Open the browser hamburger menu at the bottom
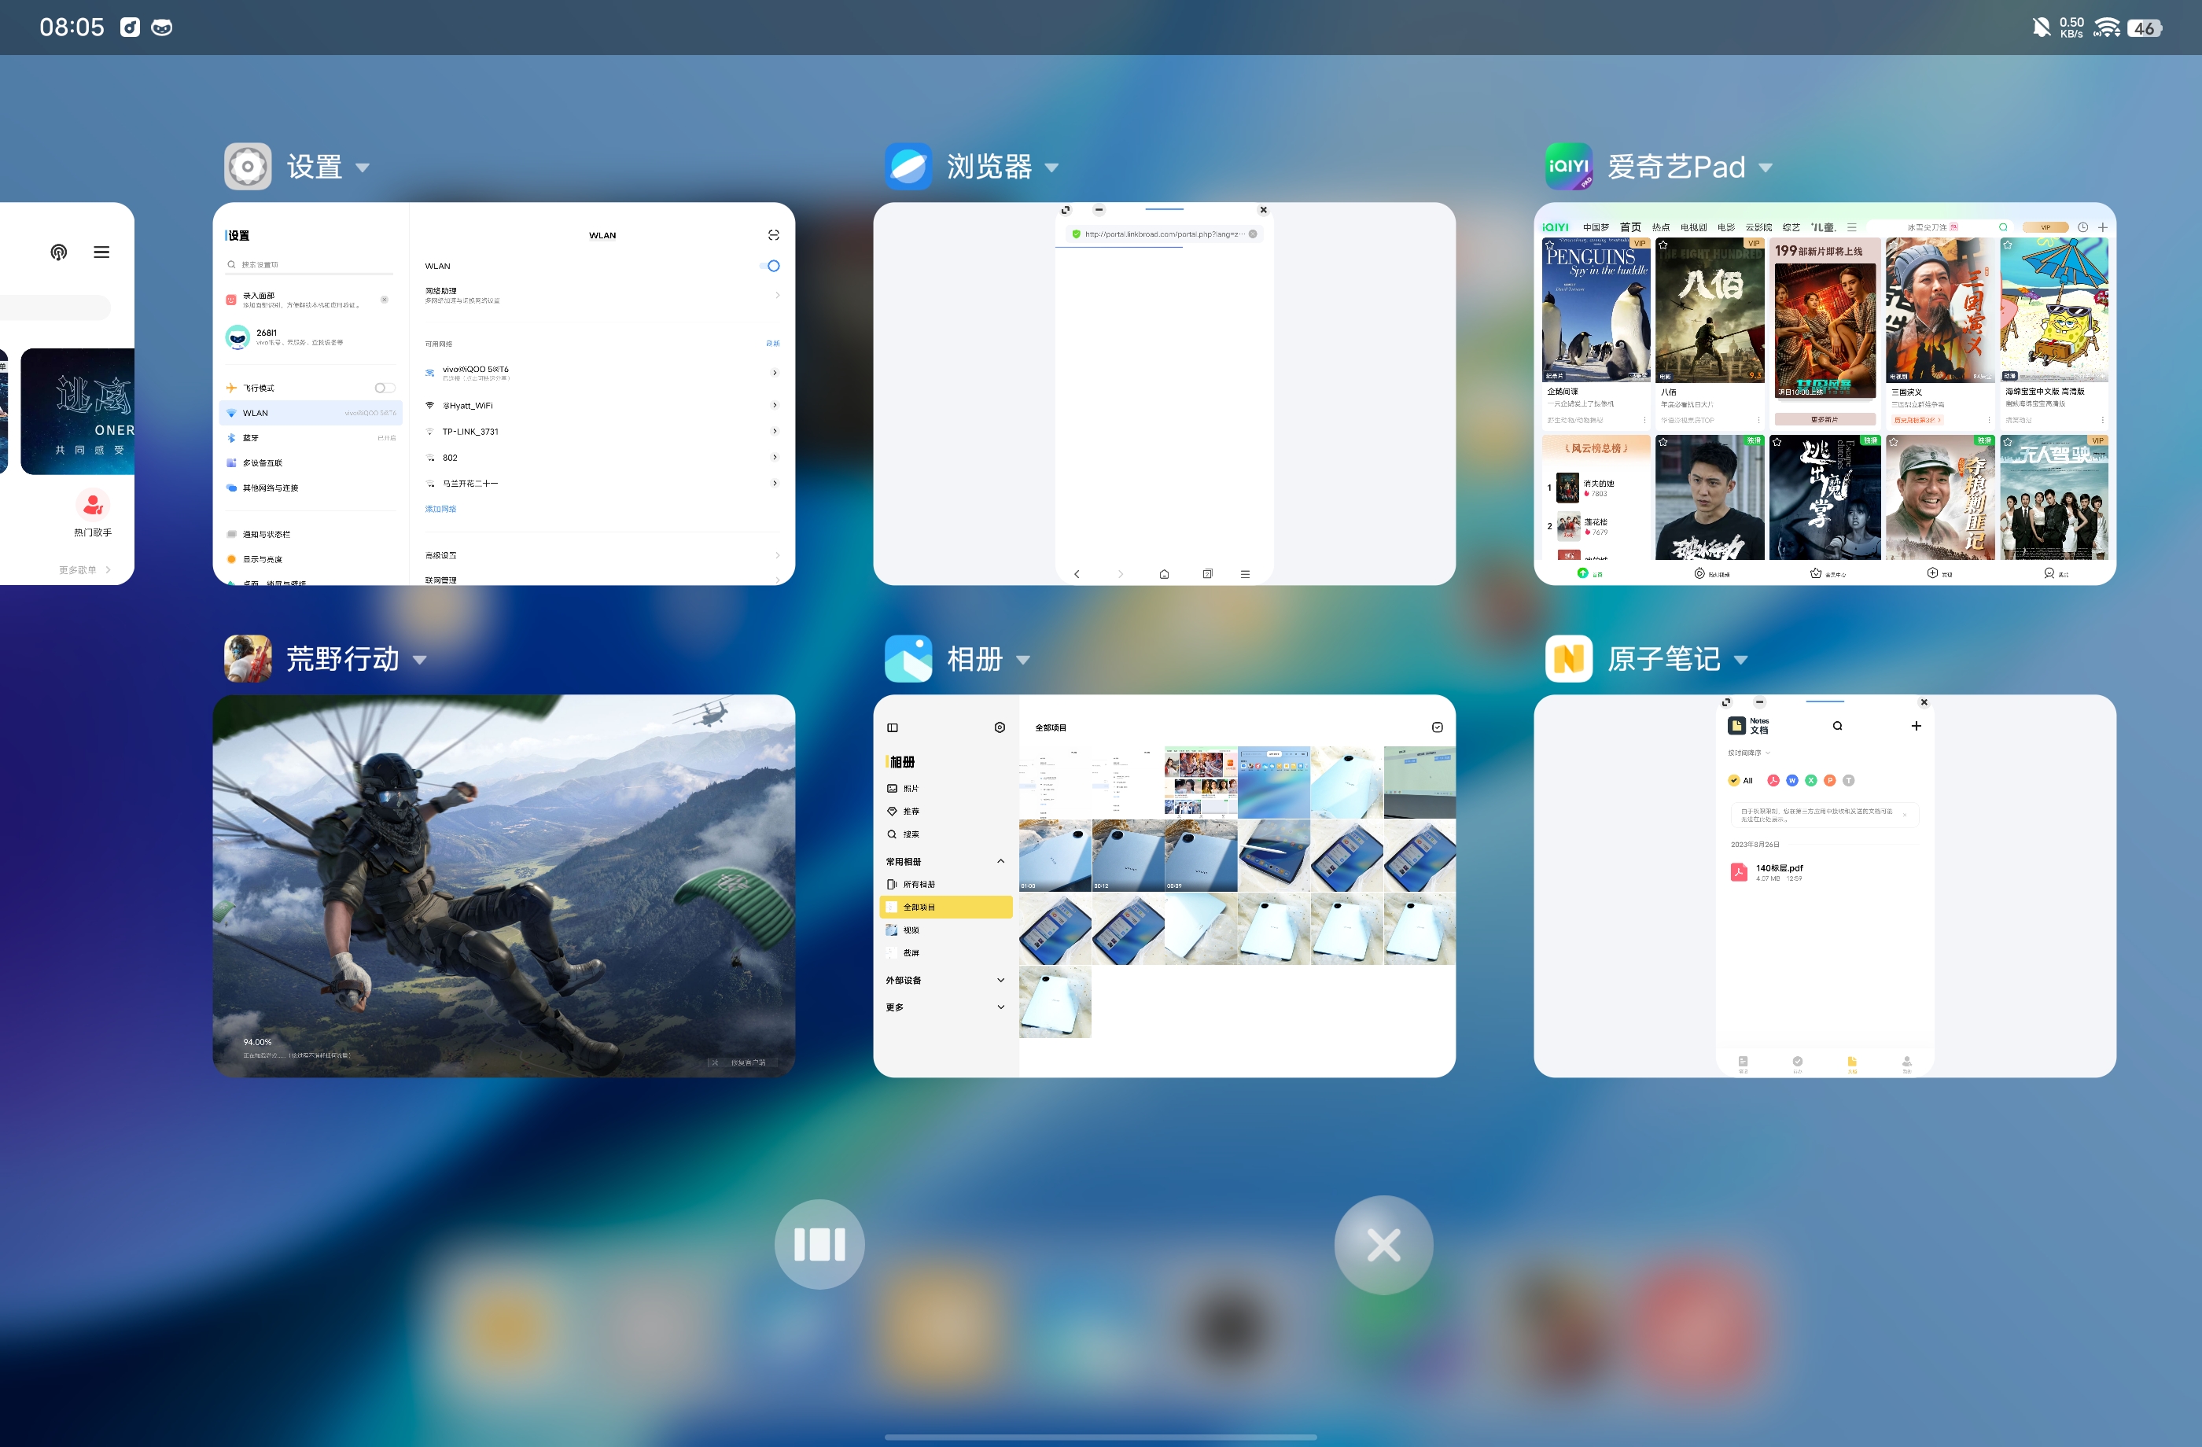 coord(1246,575)
